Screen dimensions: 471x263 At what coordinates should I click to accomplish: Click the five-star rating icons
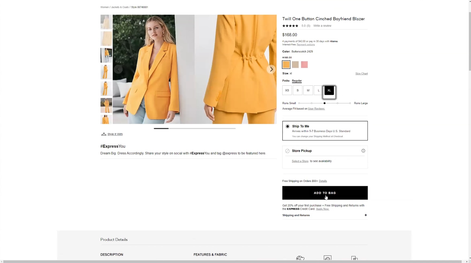pos(290,26)
